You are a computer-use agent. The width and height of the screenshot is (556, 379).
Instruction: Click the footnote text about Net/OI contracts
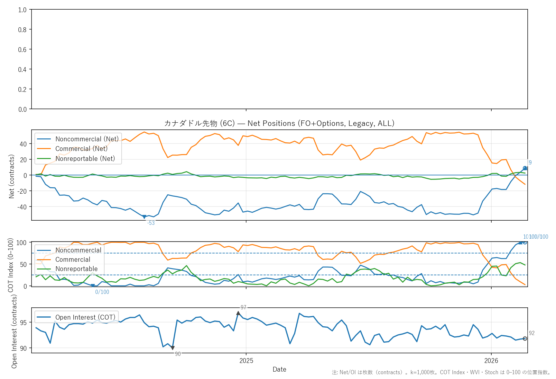[441, 373]
